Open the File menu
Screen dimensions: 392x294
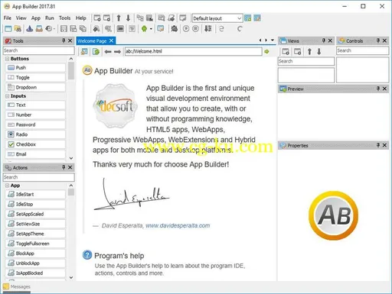coord(8,18)
